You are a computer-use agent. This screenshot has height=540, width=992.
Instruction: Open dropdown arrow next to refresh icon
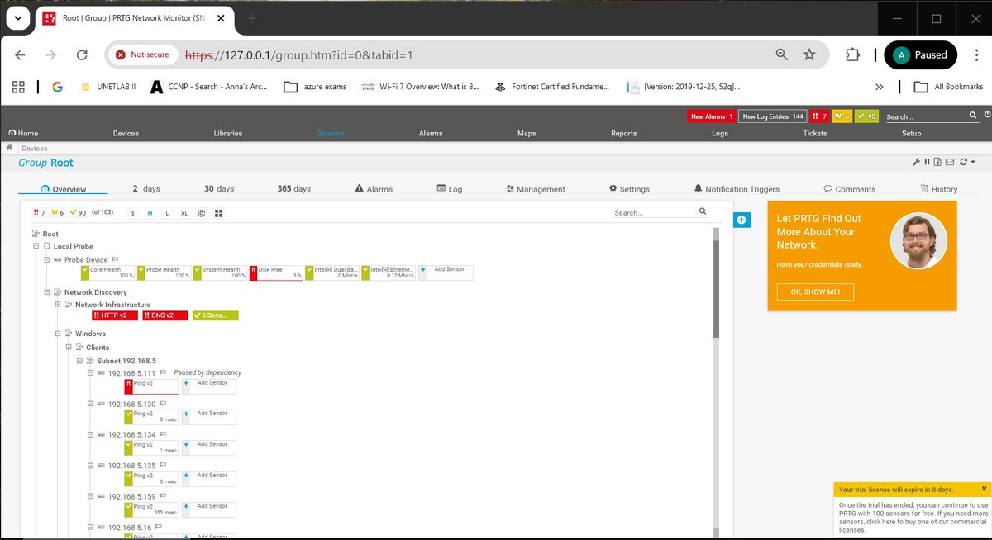coord(973,162)
